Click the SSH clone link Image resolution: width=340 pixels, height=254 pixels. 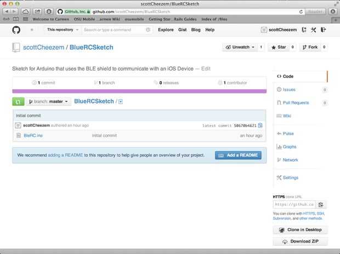click(x=320, y=213)
